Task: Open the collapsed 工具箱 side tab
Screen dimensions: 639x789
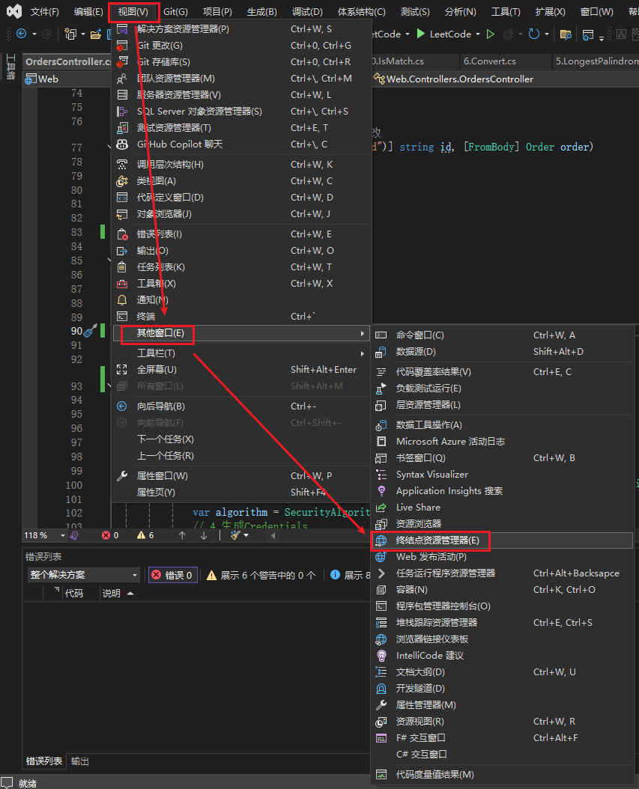Action: point(10,67)
